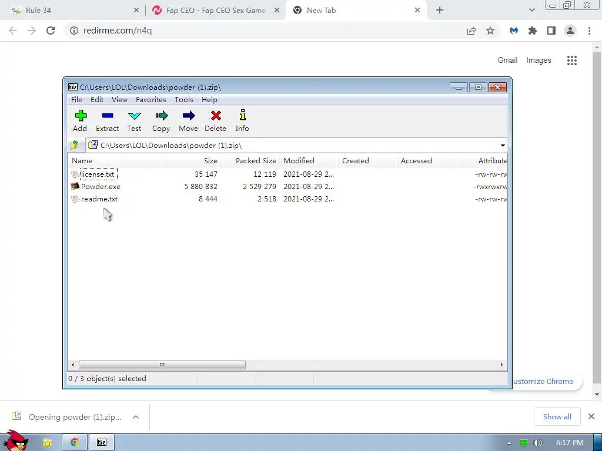
Task: Open the View menu in 7-Zip
Action: pos(119,100)
